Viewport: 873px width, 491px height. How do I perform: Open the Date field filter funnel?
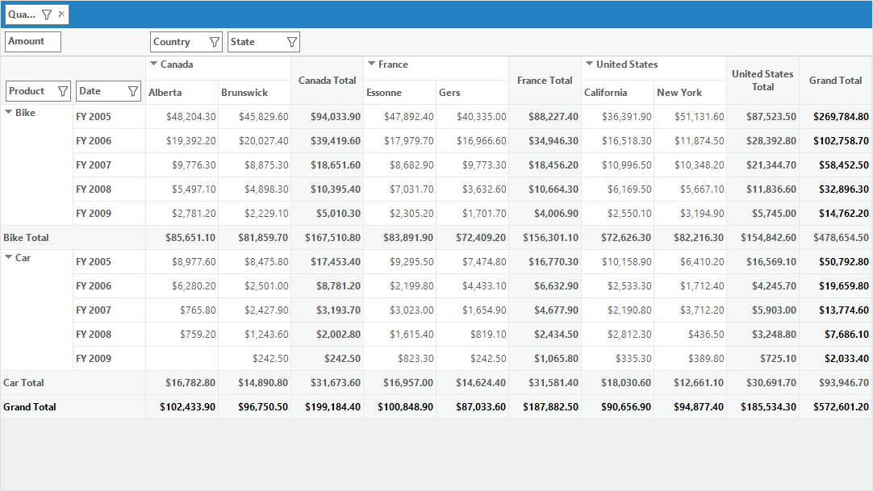(133, 91)
